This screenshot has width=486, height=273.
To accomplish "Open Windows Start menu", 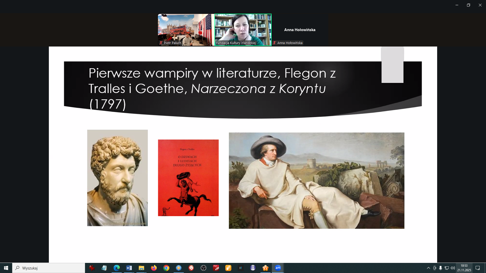I will [6, 268].
